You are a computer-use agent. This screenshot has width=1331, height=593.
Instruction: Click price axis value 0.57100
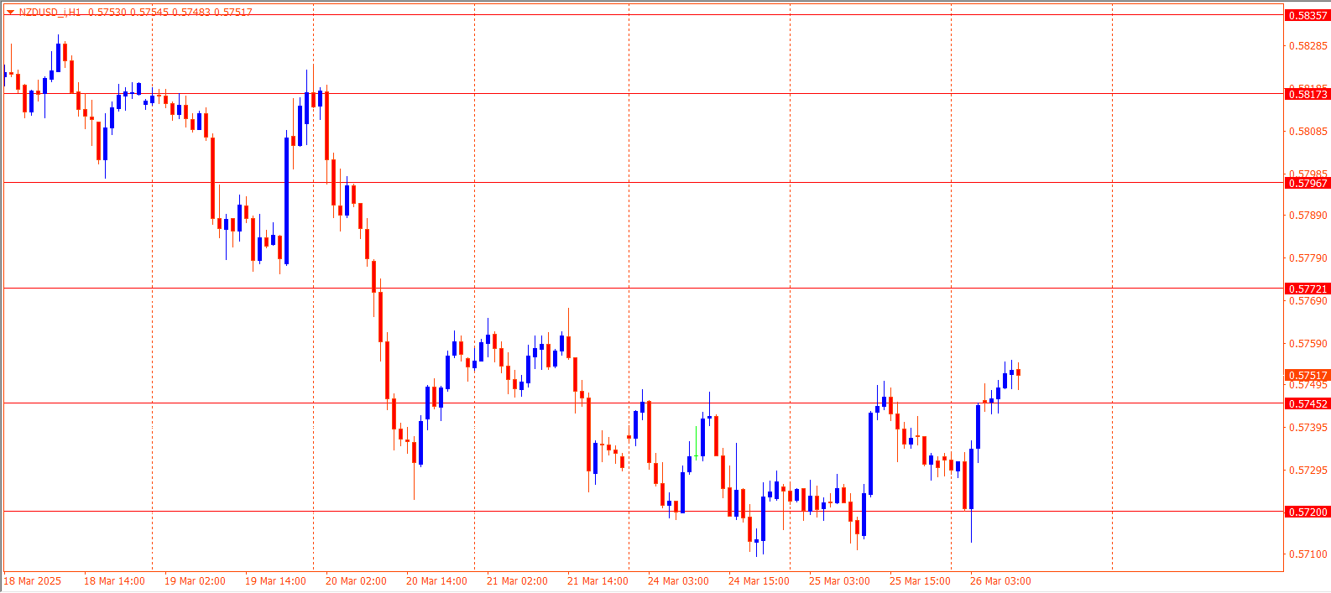click(x=1308, y=554)
